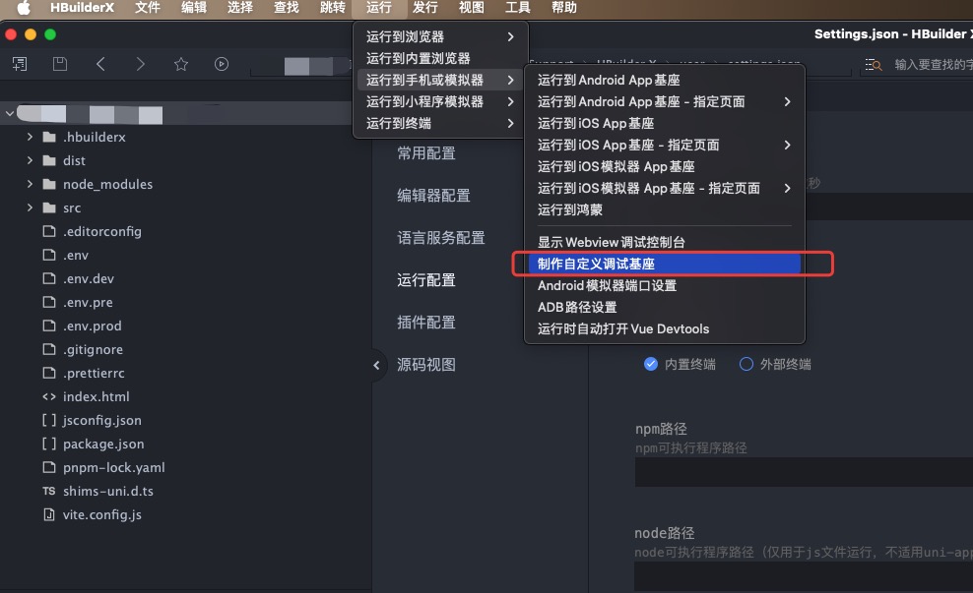Open the 文件 menu
This screenshot has width=973, height=593.
(x=148, y=8)
